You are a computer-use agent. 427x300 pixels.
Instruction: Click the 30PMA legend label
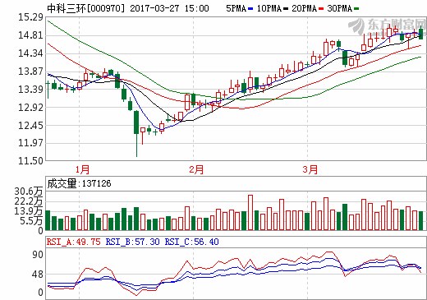[x=339, y=8]
